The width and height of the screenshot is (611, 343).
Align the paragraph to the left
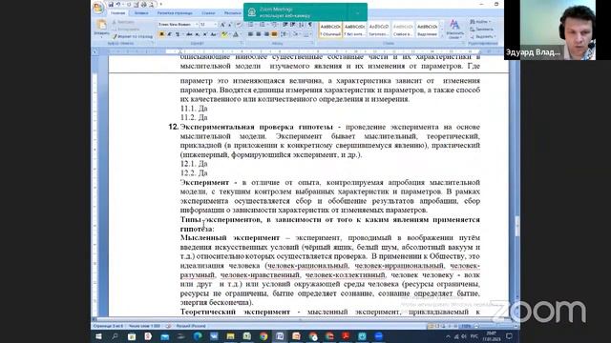click(x=250, y=34)
